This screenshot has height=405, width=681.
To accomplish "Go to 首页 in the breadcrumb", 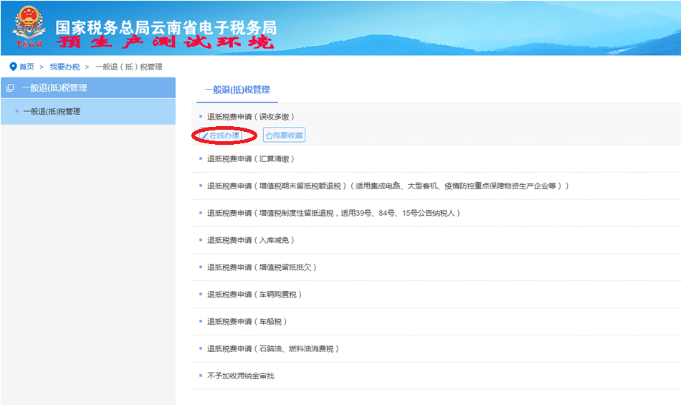I will pyautogui.click(x=27, y=67).
